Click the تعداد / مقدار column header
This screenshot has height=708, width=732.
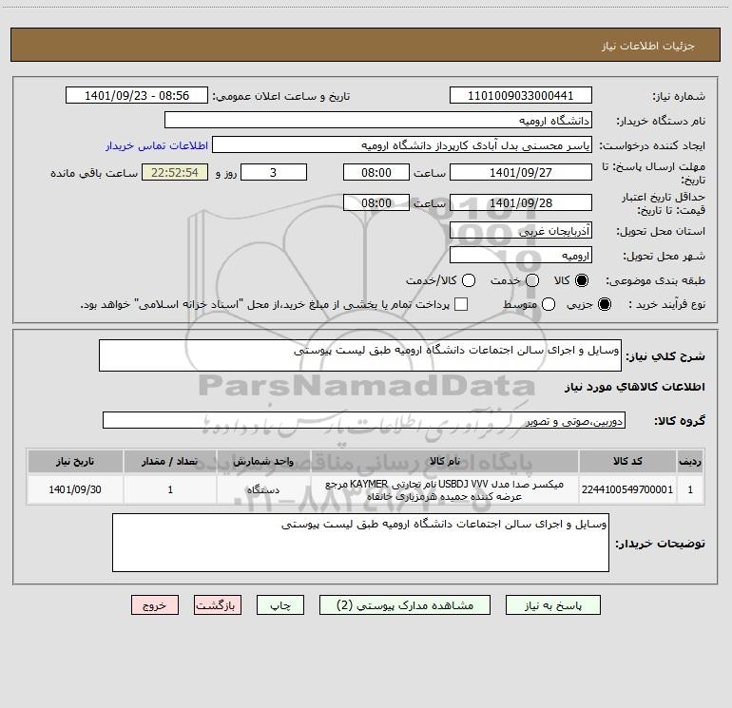point(170,461)
